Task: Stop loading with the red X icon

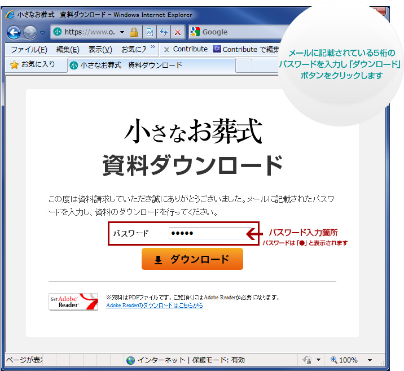Action: pos(178,32)
